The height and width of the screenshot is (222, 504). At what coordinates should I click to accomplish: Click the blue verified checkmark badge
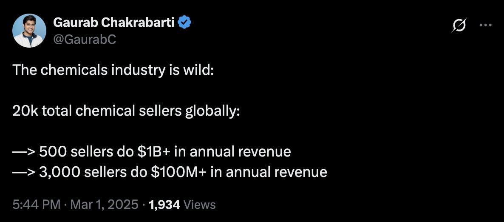click(x=184, y=23)
